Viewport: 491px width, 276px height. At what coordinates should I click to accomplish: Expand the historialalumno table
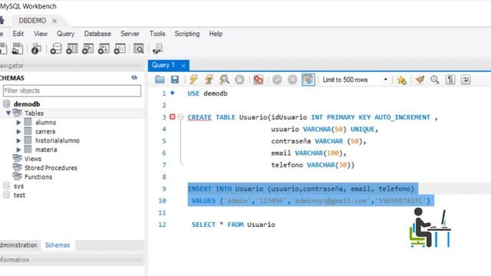tap(18, 140)
